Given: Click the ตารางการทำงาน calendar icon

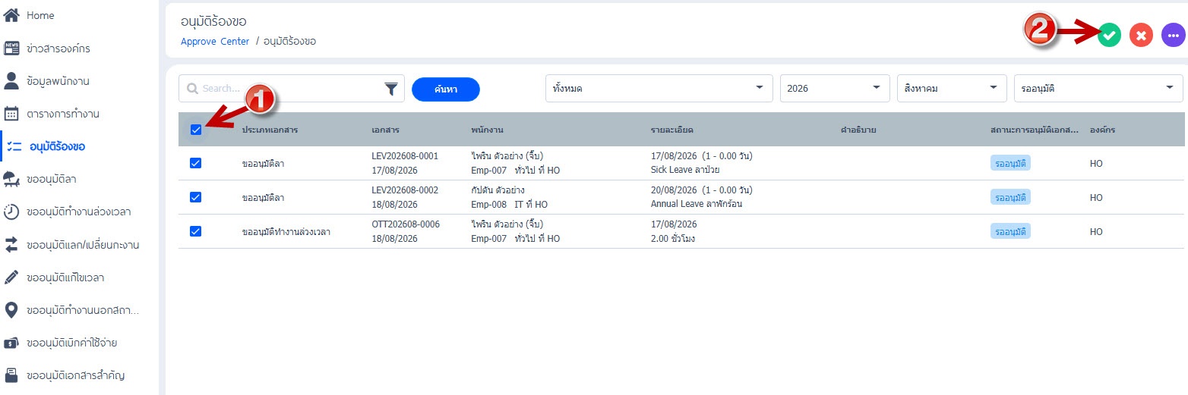Looking at the screenshot, I should click(x=11, y=114).
